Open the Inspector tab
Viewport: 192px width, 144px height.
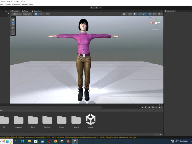click(169, 11)
